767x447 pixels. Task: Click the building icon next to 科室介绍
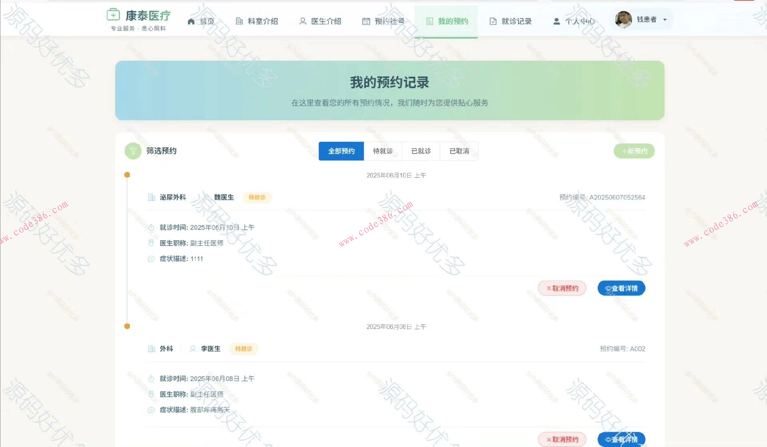(239, 21)
